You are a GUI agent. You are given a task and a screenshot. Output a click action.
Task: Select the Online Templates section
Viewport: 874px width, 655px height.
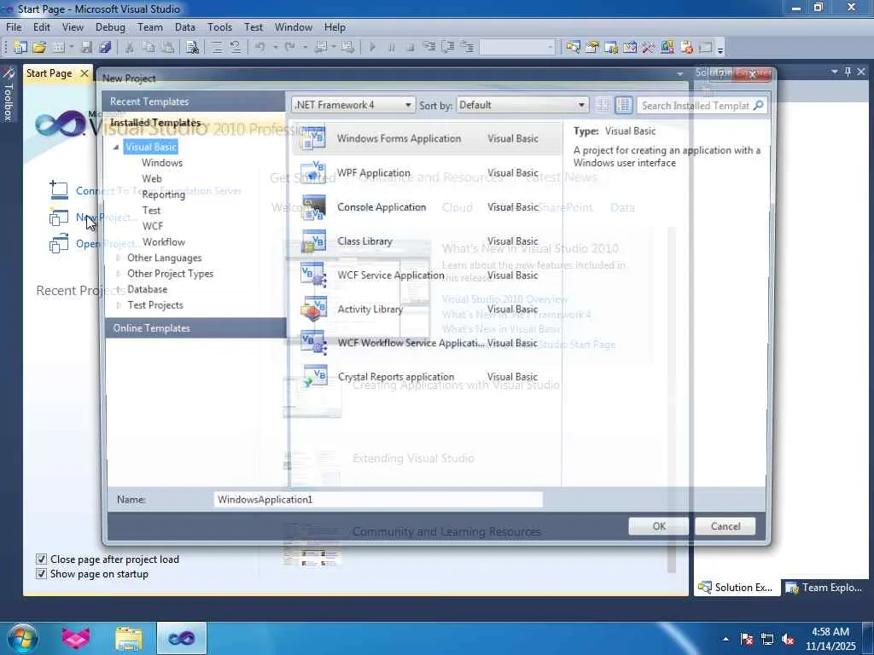point(195,328)
